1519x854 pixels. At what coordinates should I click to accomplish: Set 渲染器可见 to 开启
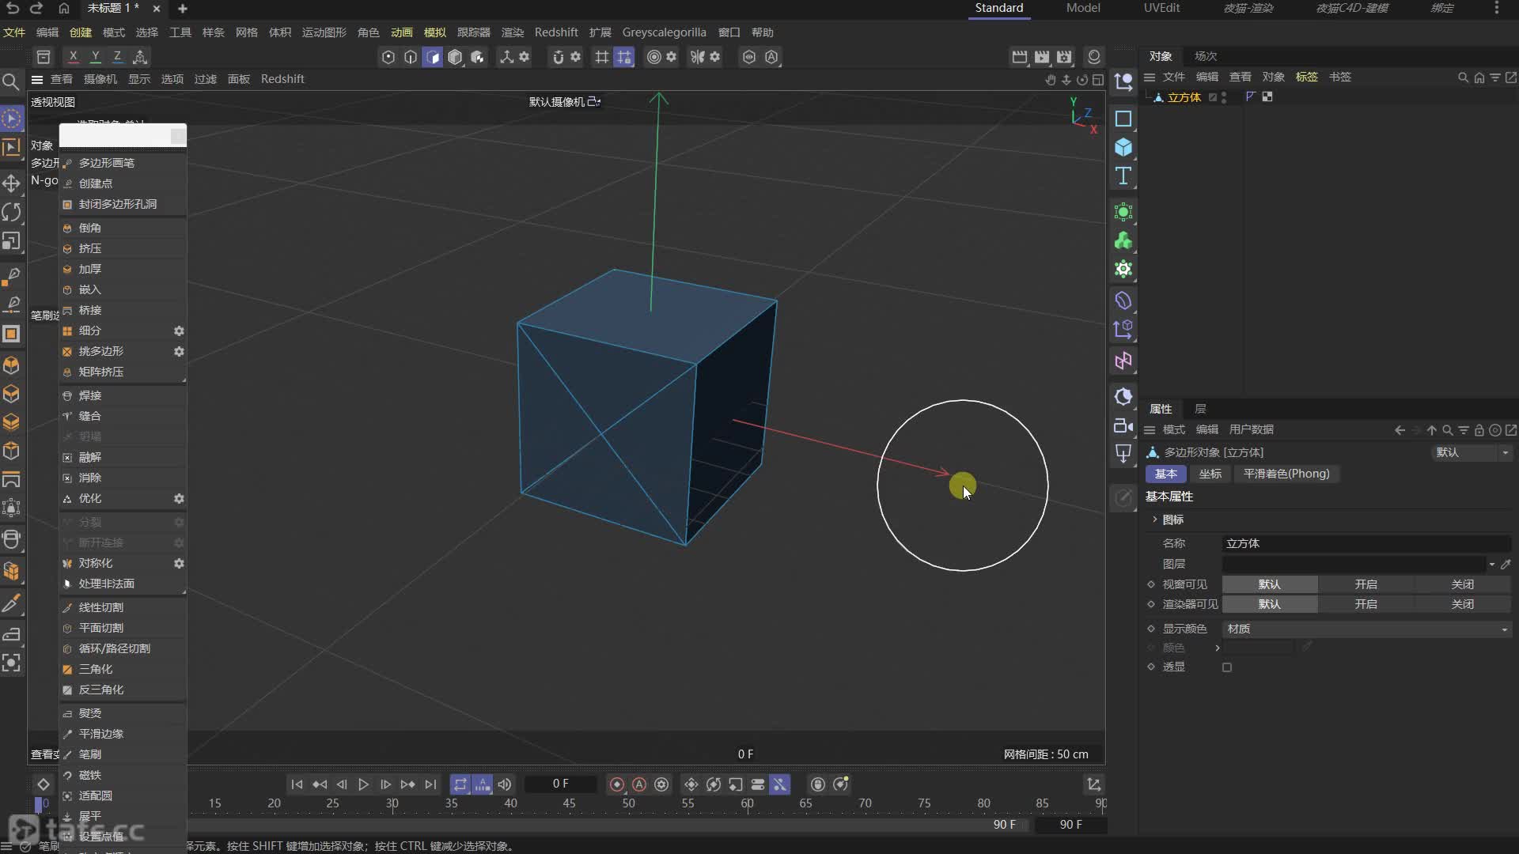[1366, 604]
